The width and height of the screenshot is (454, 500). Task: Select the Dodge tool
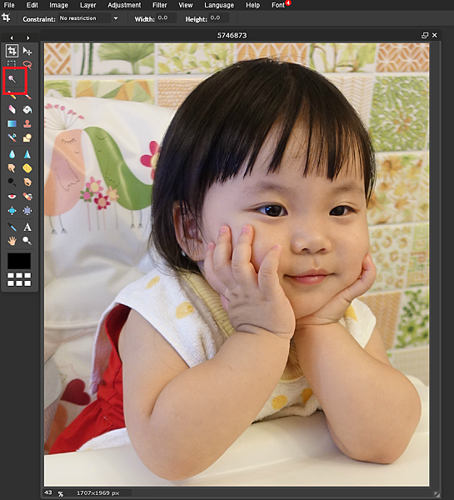point(12,182)
